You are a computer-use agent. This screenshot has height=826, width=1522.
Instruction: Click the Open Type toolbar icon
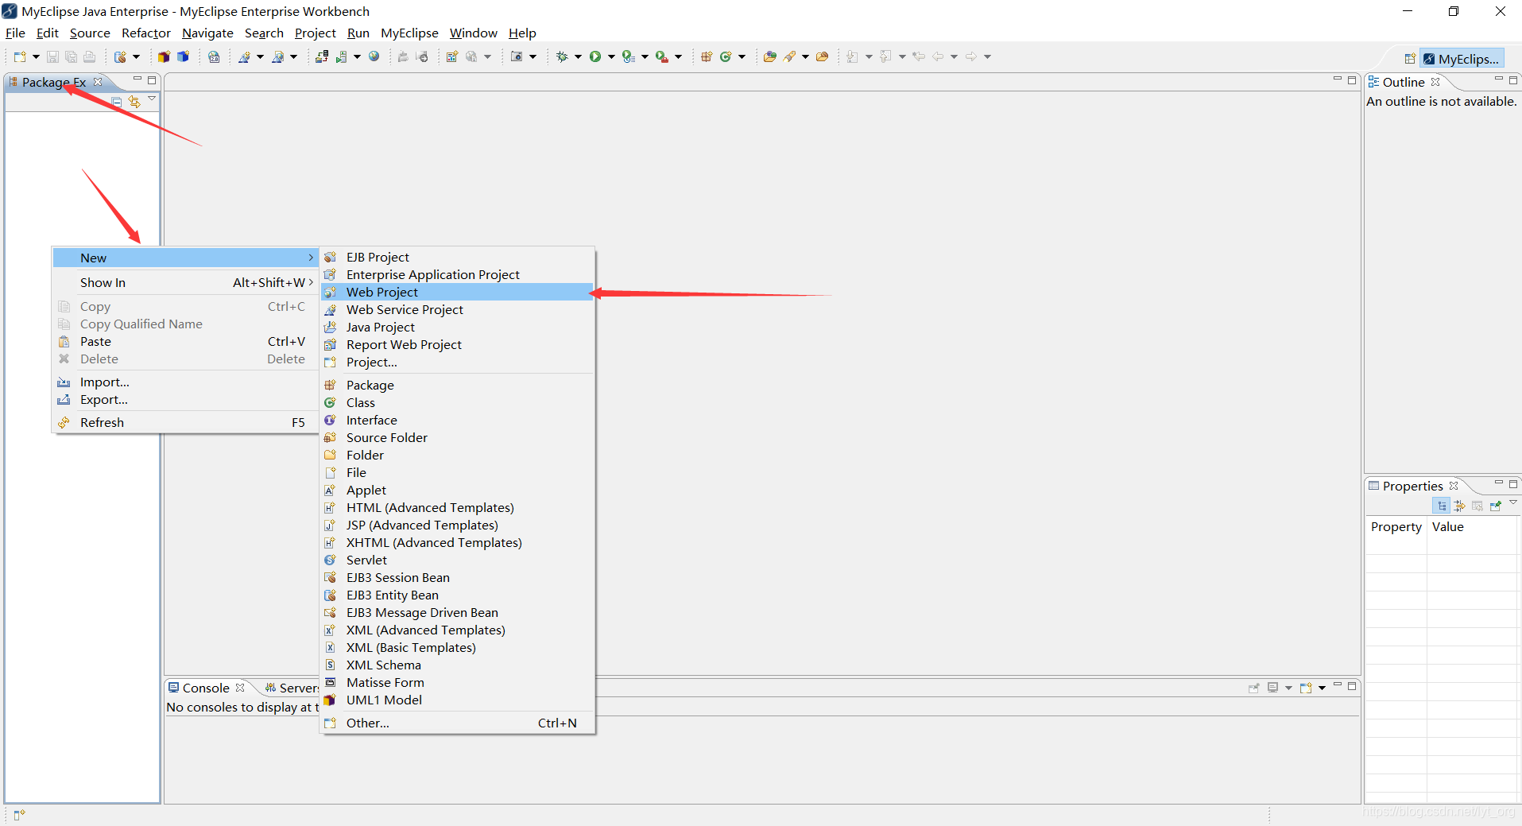(769, 56)
